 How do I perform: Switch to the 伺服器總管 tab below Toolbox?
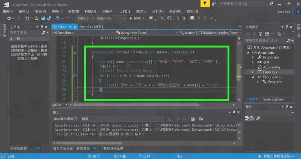click(x=18, y=148)
